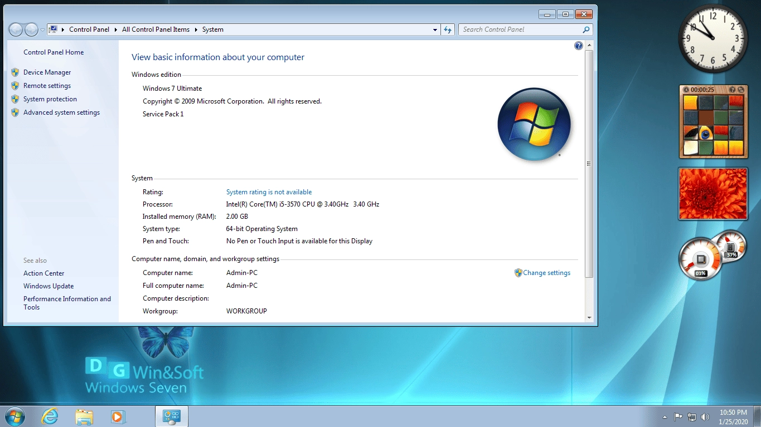Open Action Center flag tray icon
Screen dimensions: 761x427
click(678, 416)
